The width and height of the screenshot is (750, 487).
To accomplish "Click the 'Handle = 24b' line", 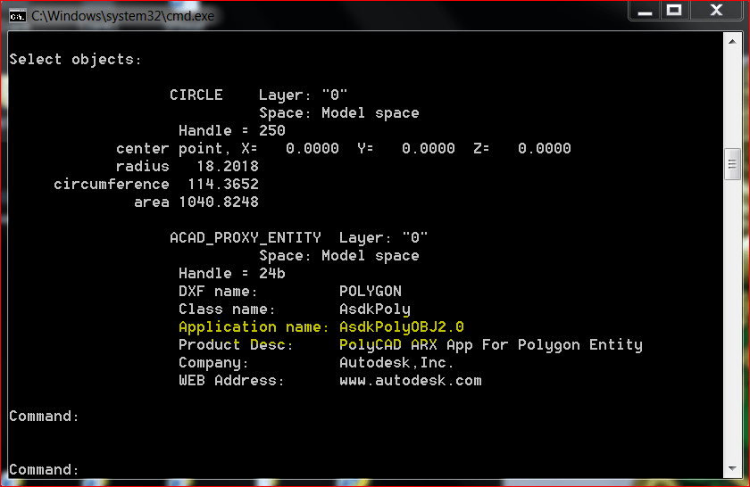I will click(x=232, y=273).
